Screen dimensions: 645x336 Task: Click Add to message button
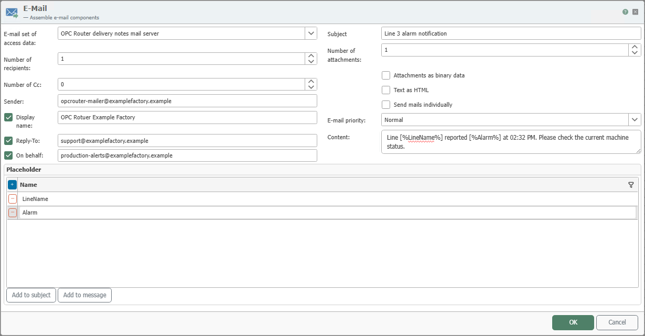tap(84, 295)
